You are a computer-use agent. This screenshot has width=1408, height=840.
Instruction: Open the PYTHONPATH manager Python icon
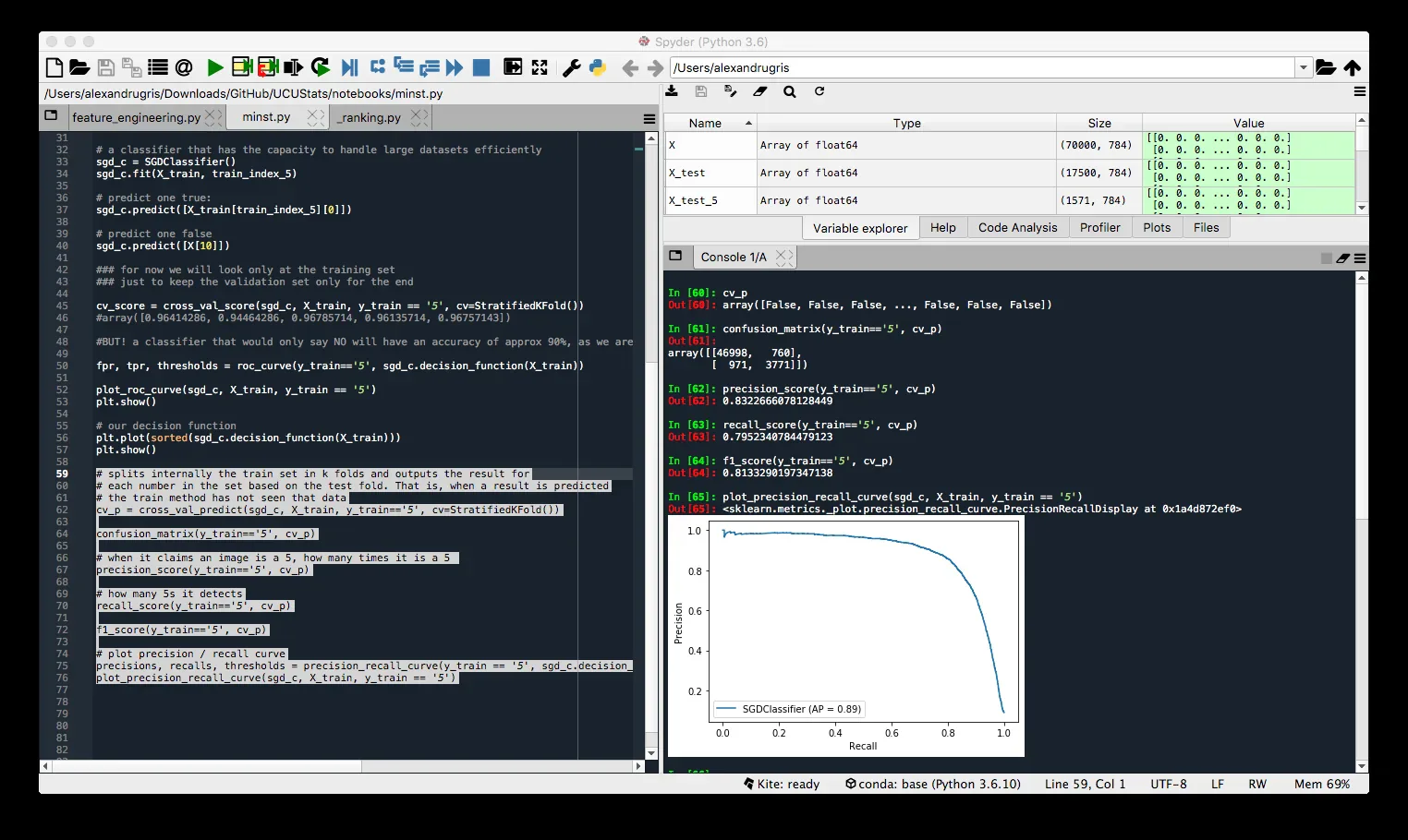(598, 67)
